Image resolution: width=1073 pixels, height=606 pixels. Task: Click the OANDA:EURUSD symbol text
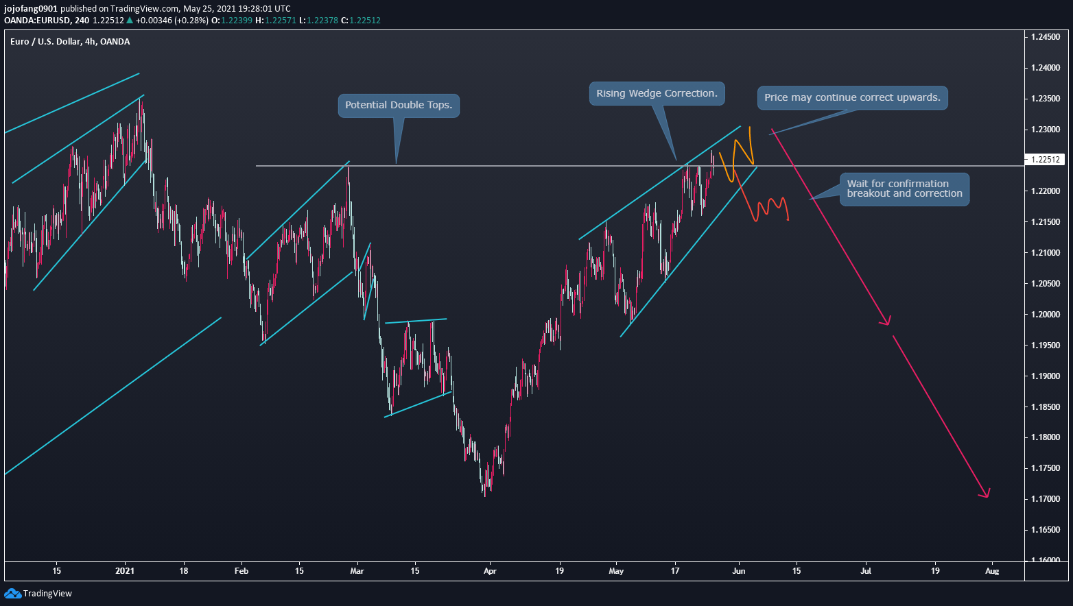tap(37, 21)
